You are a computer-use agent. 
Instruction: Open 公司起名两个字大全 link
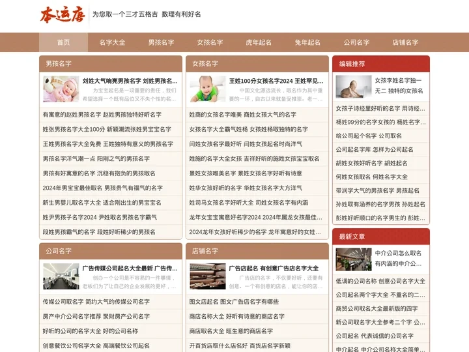[380, 295]
